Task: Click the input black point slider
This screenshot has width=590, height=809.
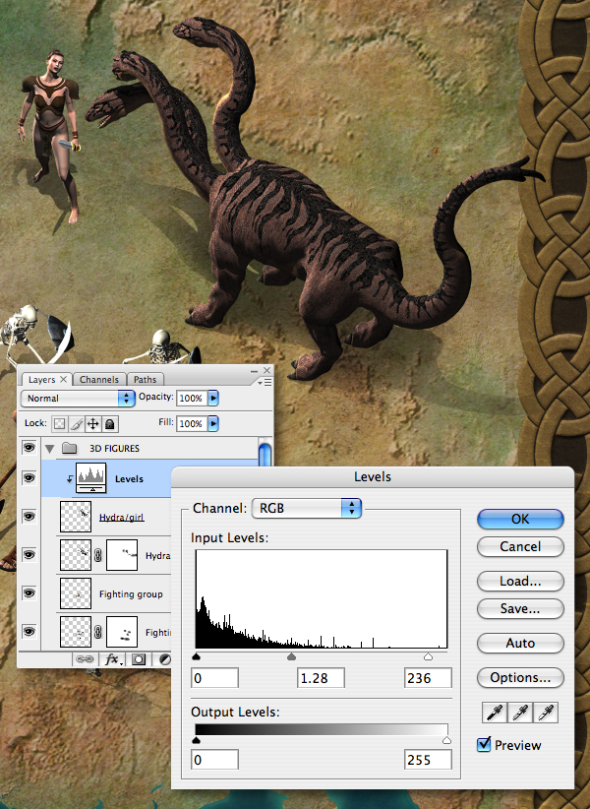Action: (x=196, y=656)
